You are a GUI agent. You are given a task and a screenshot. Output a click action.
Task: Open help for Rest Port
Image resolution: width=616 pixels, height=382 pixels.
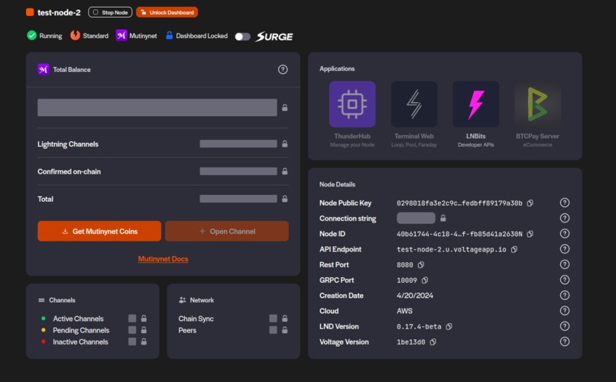565,264
